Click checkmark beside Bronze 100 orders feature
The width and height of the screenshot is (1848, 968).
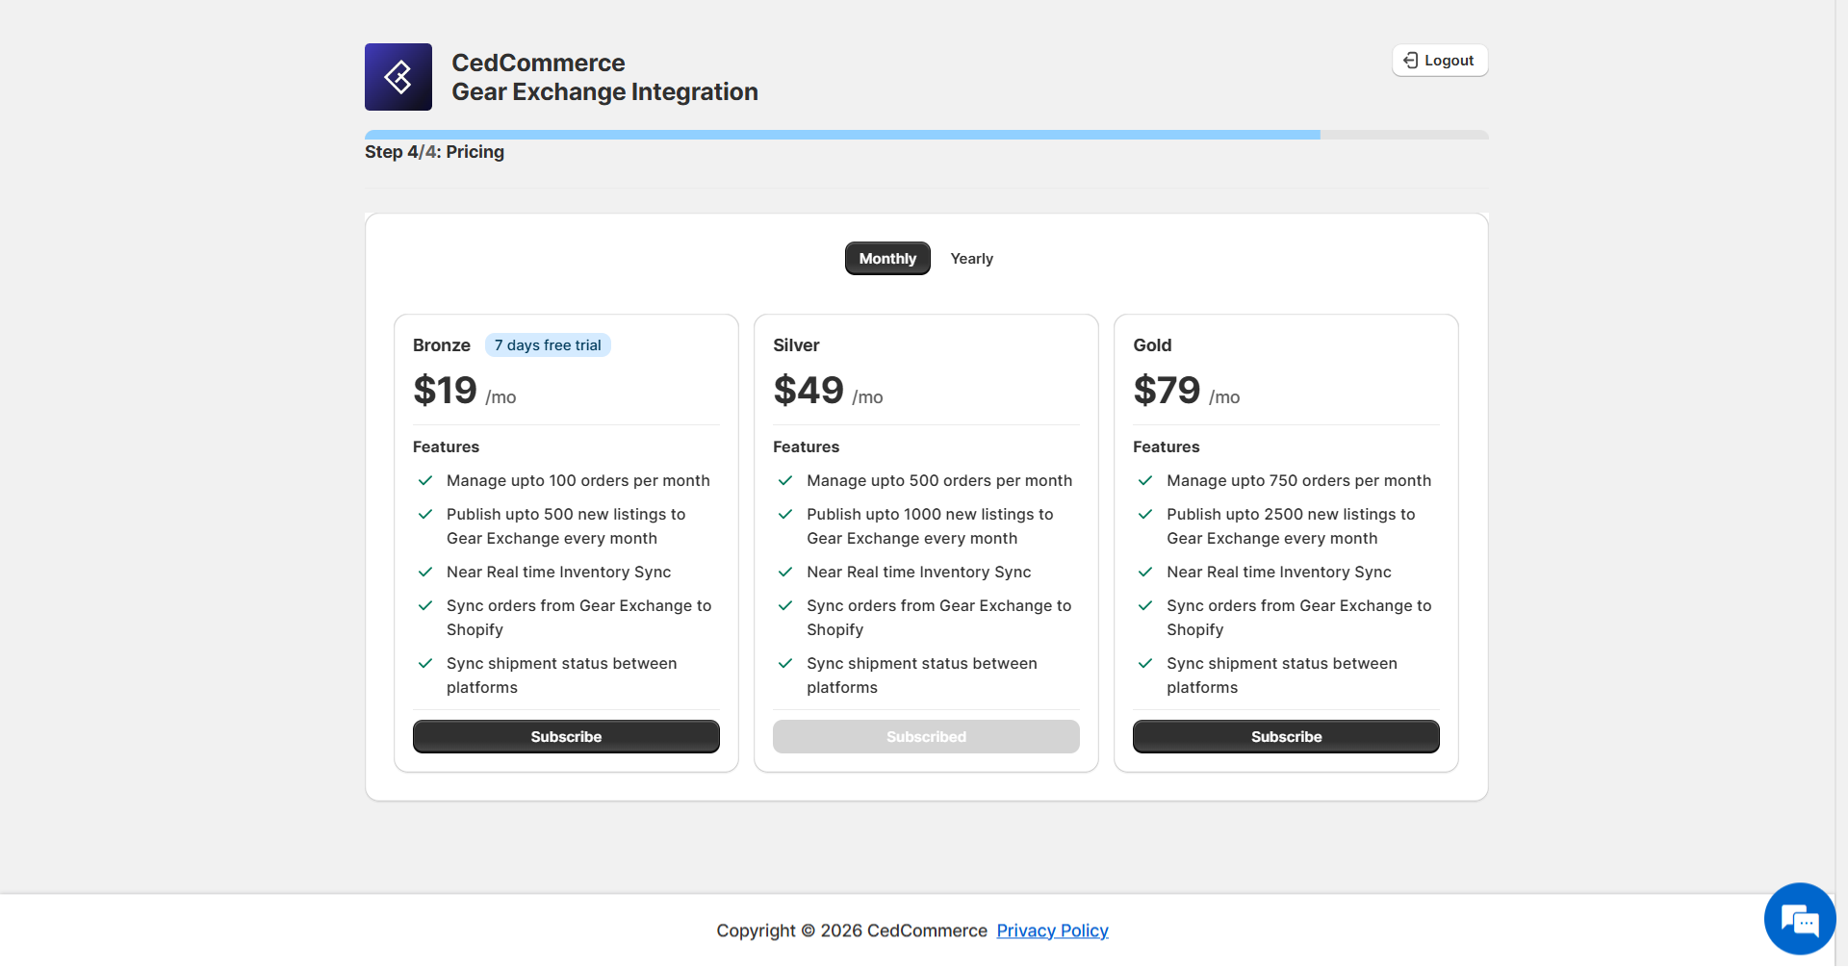coord(425,481)
